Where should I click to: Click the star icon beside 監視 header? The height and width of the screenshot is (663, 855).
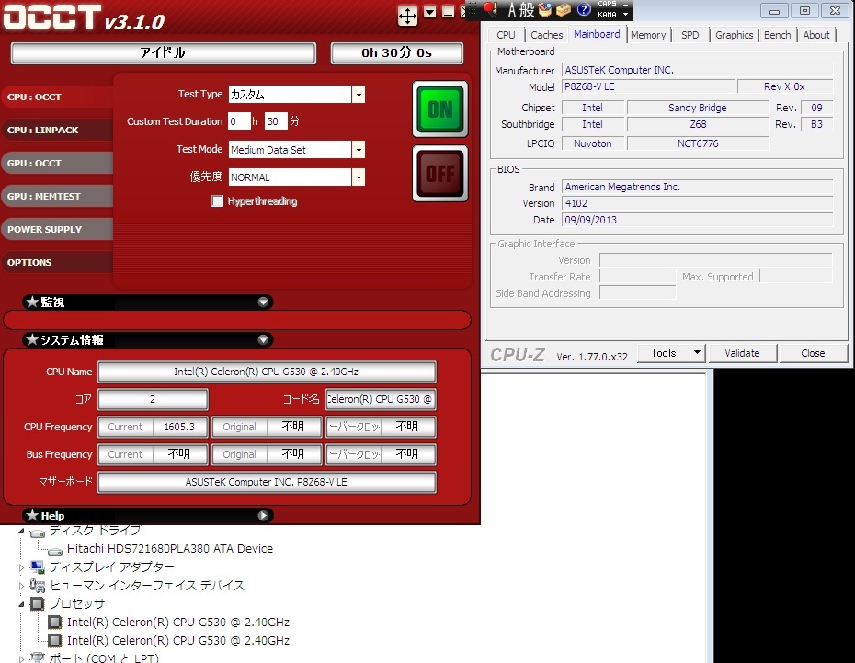click(x=32, y=302)
